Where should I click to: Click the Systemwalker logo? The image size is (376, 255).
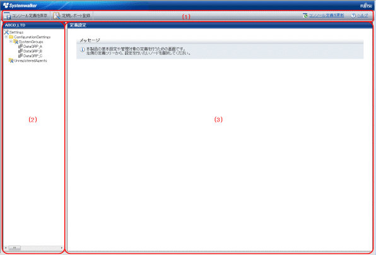pos(20,5)
